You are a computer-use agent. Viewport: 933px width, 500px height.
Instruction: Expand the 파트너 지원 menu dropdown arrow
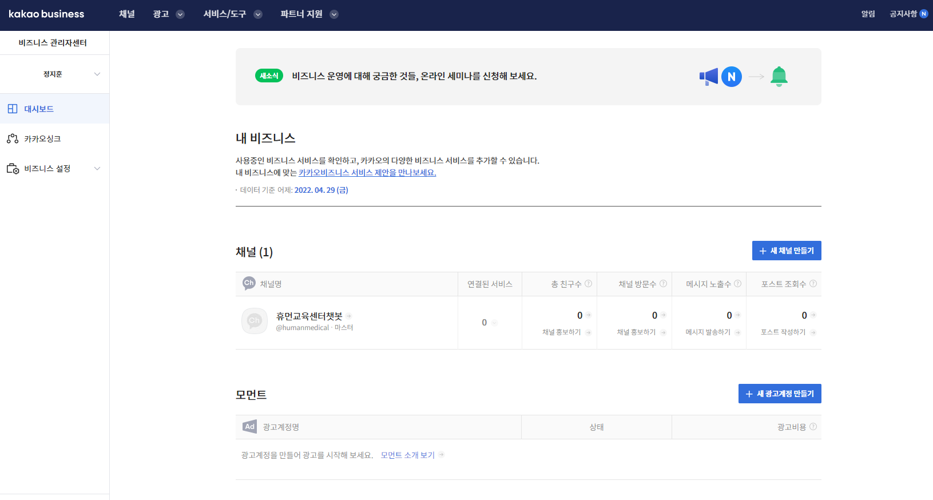coord(334,14)
